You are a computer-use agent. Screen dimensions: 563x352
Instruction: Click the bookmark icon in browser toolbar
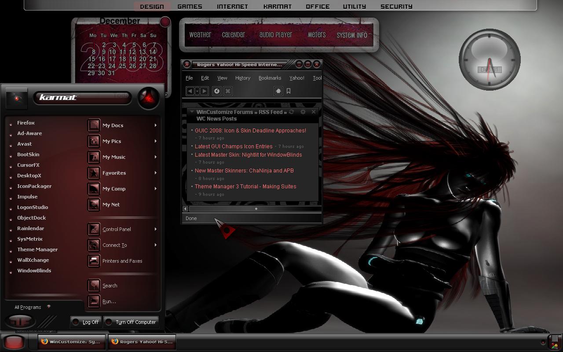[x=289, y=91]
